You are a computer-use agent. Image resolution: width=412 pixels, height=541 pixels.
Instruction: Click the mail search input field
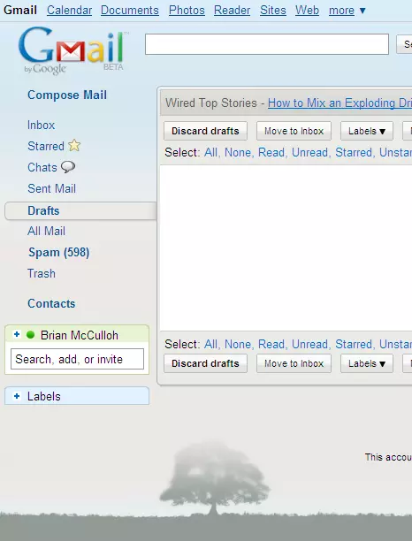point(267,44)
